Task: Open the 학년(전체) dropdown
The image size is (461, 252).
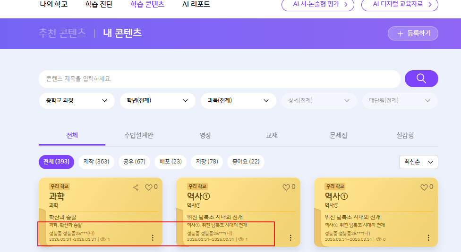Action: pyautogui.click(x=157, y=101)
